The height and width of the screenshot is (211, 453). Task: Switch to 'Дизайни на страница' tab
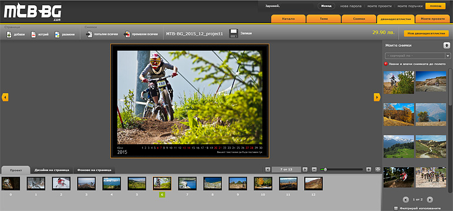pyautogui.click(x=52, y=170)
